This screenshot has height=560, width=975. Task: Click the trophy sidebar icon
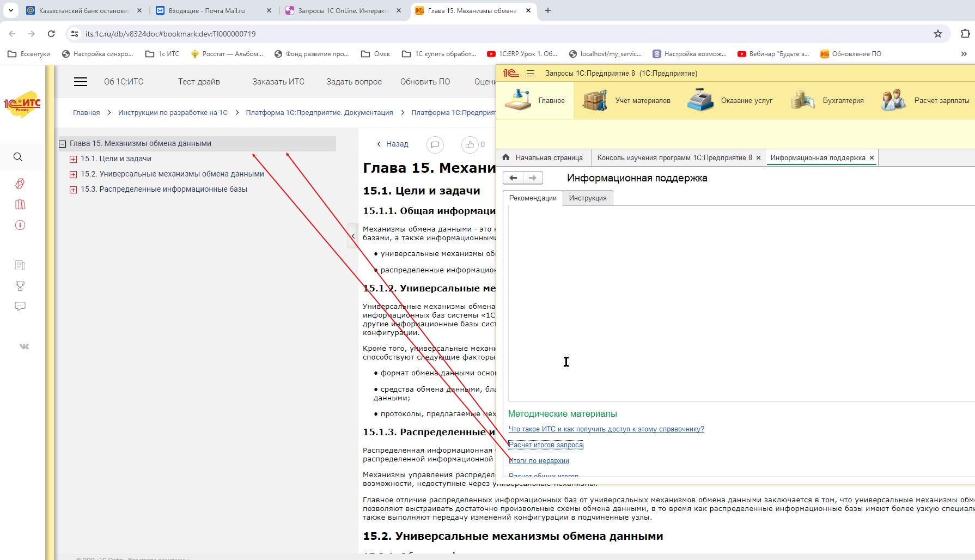tap(20, 286)
